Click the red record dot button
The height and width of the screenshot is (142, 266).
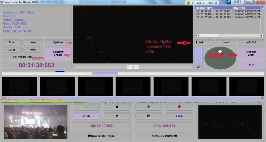tap(179, 107)
